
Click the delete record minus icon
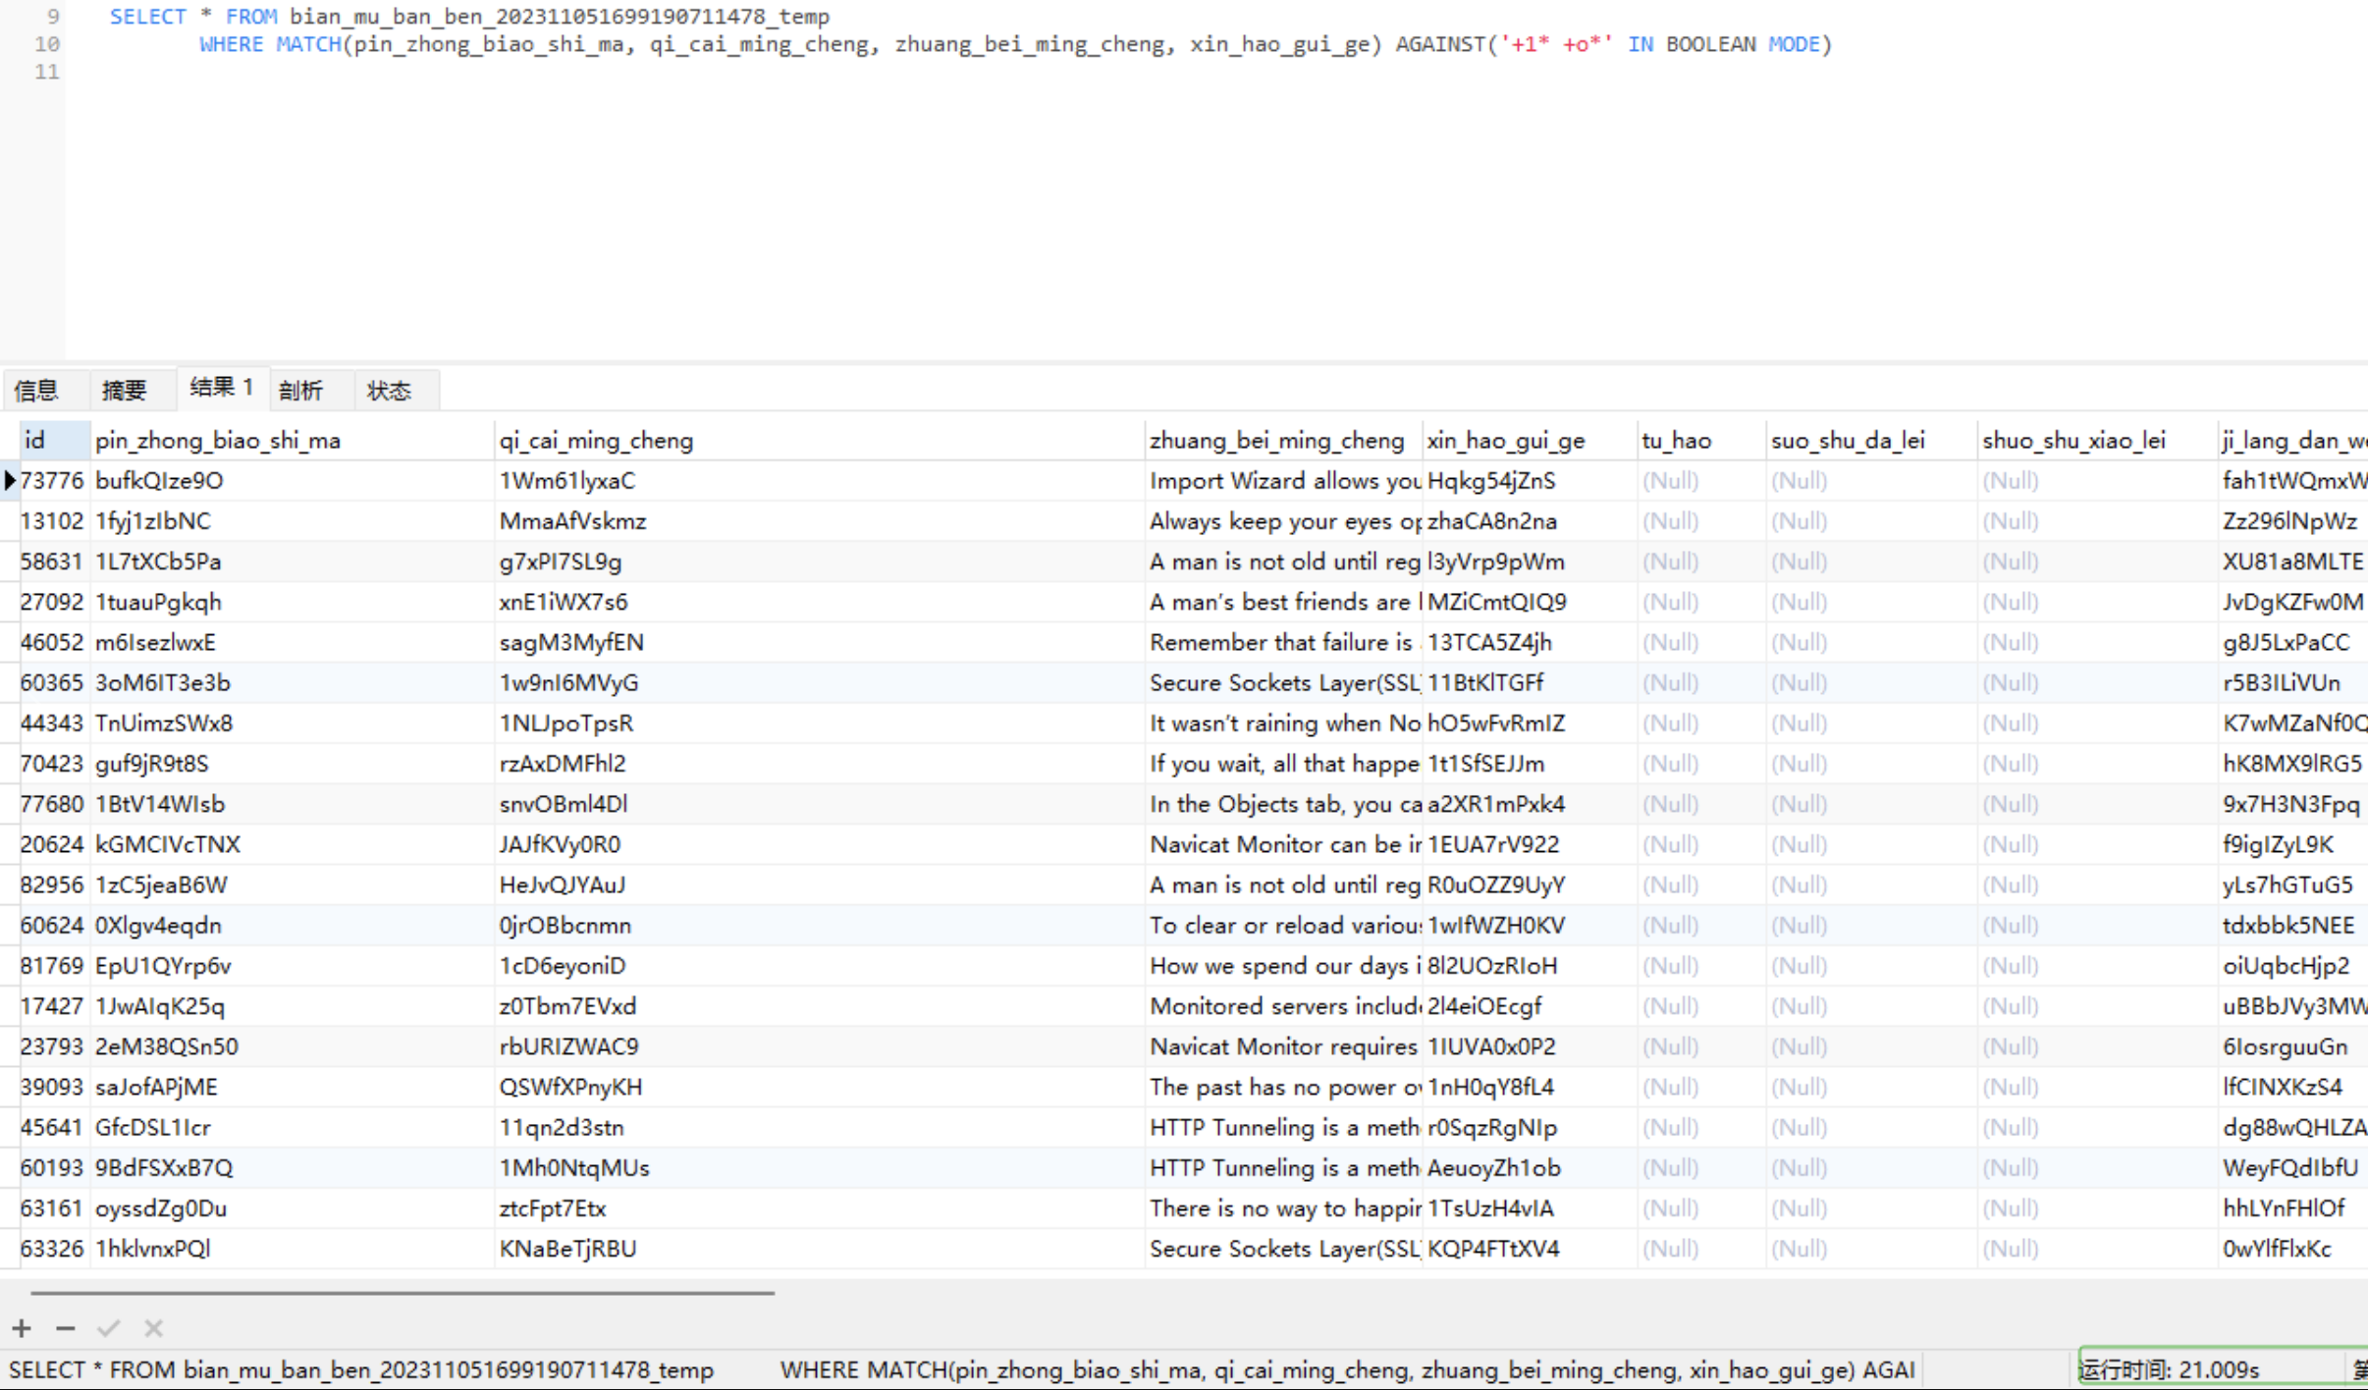pyautogui.click(x=66, y=1328)
